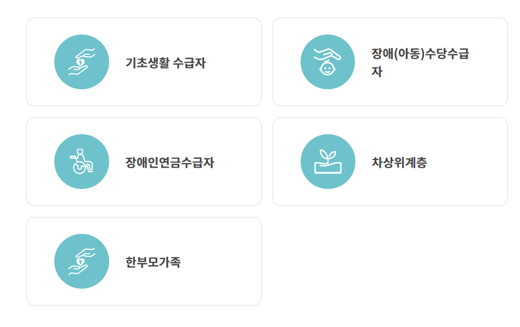The width and height of the screenshot is (520, 327).
Task: Choose the 차상위계층 label
Action: pyautogui.click(x=399, y=162)
